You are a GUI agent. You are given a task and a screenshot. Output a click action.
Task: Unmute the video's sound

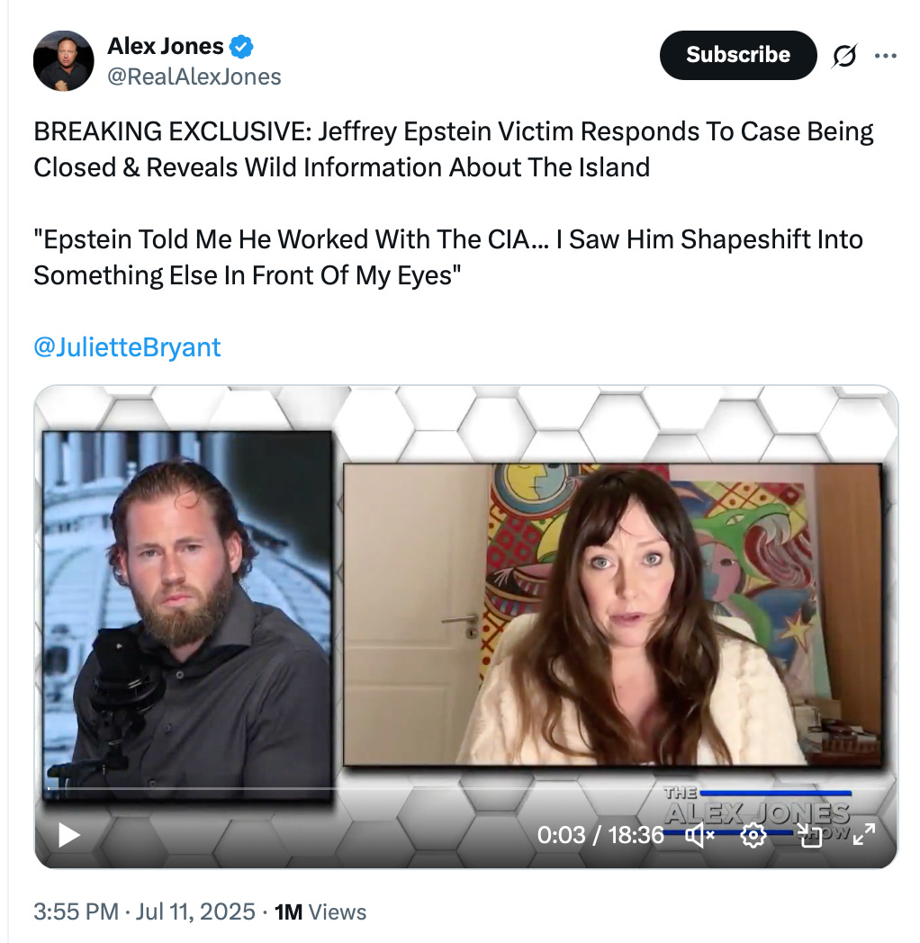pyautogui.click(x=699, y=835)
